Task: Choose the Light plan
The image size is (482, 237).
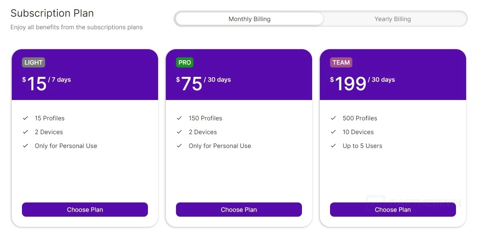Action: point(85,210)
